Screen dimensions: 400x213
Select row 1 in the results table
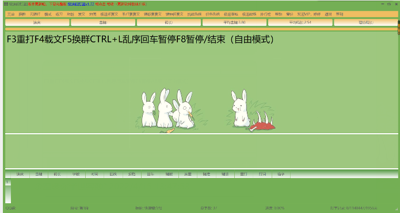[8, 182]
